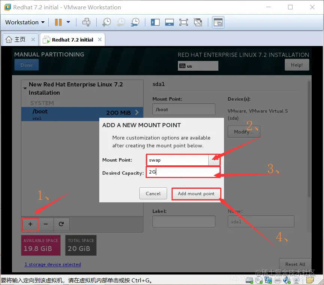Toggle console view button in toolbar
Image resolution: width=324 pixels, height=285 pixels.
click(218, 22)
